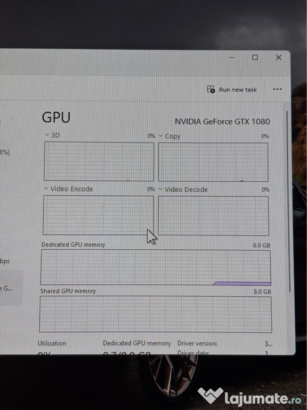The image size is (307, 410).
Task: Click the Driver version label
Action: (197, 343)
